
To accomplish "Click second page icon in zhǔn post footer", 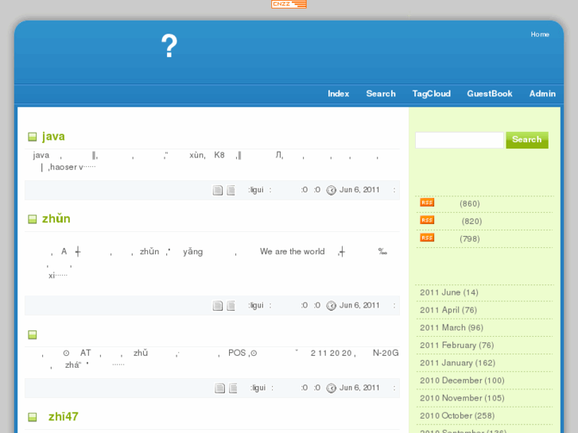I will pyautogui.click(x=231, y=306).
